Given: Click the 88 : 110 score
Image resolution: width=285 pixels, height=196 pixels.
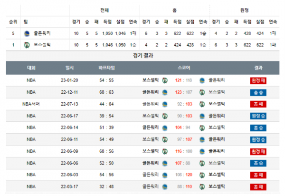Looking at the screenshot, I should 184,186.
